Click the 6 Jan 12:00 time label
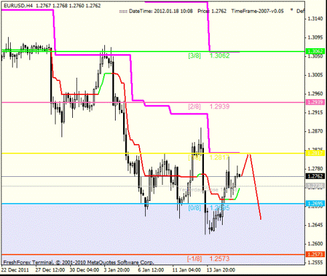The height and width of the screenshot is (276, 327). tap(151, 270)
